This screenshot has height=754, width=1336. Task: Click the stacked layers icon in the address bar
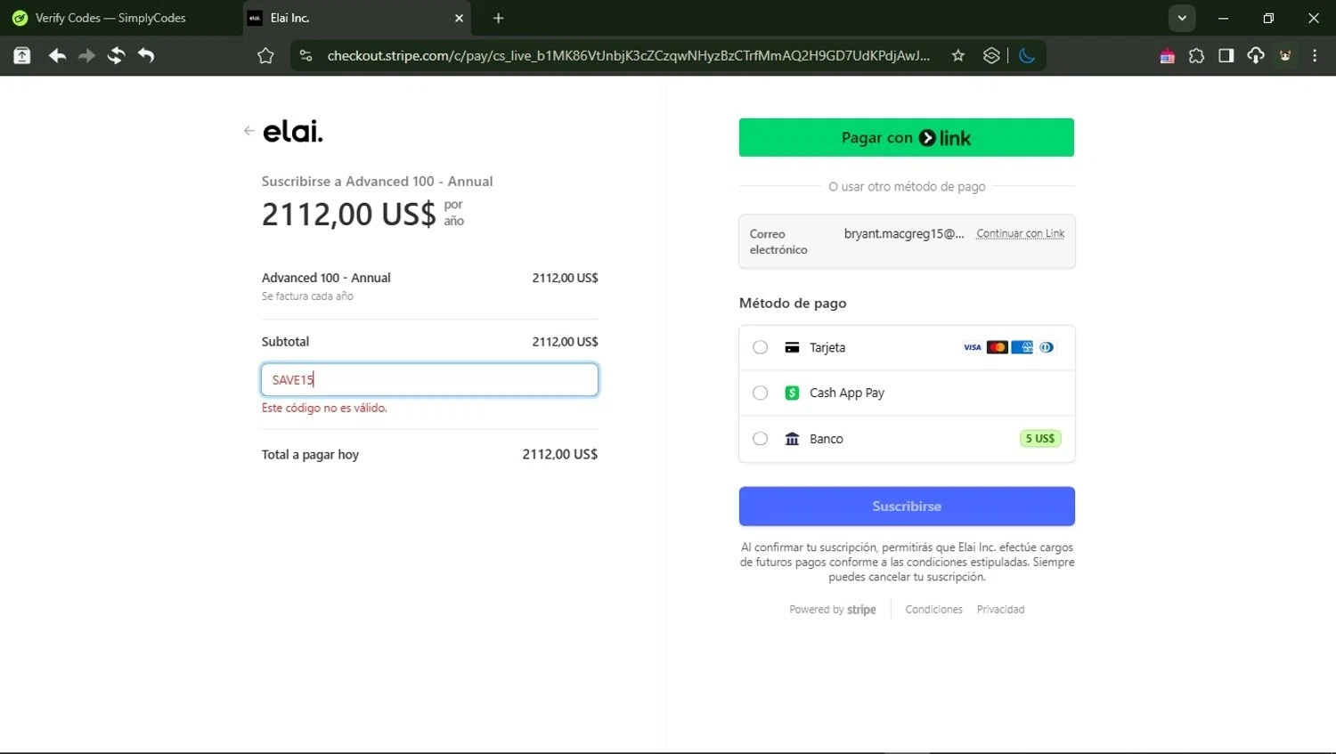pos(991,56)
